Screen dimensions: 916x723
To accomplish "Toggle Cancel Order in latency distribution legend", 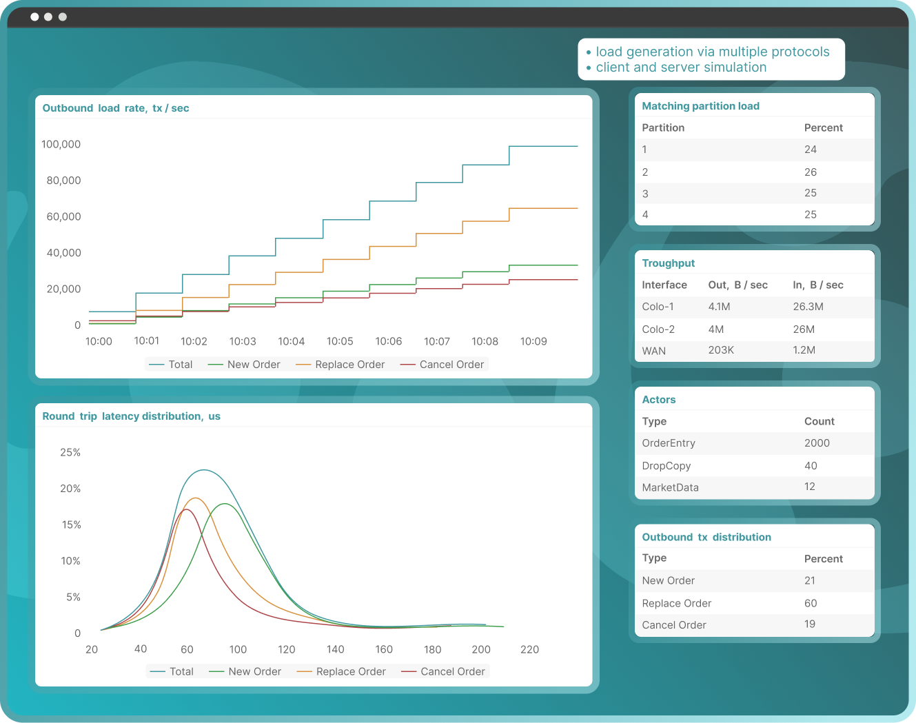I will pos(444,671).
